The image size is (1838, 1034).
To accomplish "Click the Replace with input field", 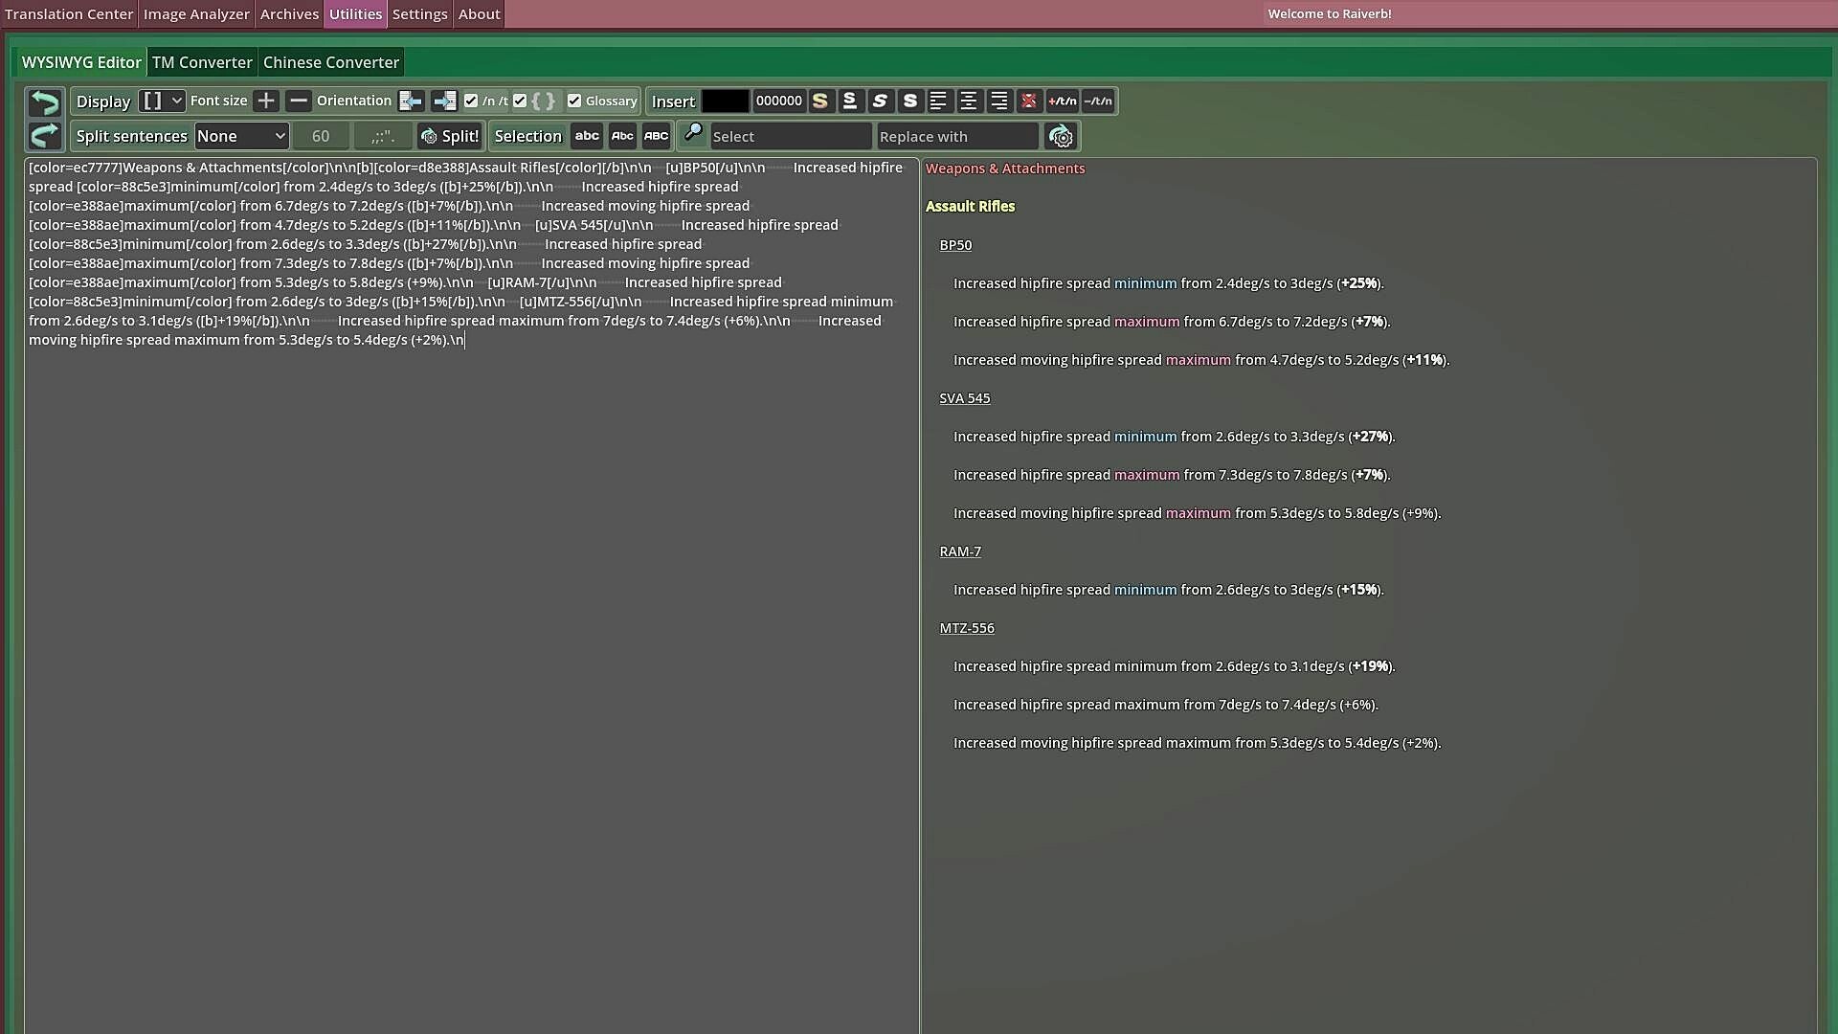I will pos(957,136).
